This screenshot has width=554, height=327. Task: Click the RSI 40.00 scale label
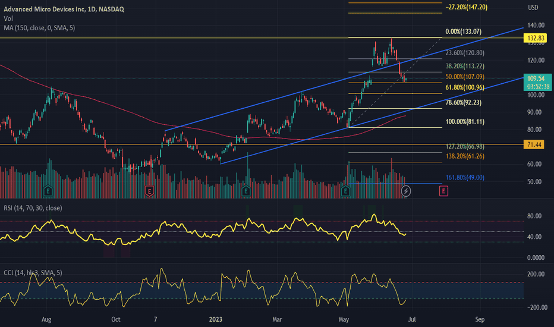pos(534,237)
